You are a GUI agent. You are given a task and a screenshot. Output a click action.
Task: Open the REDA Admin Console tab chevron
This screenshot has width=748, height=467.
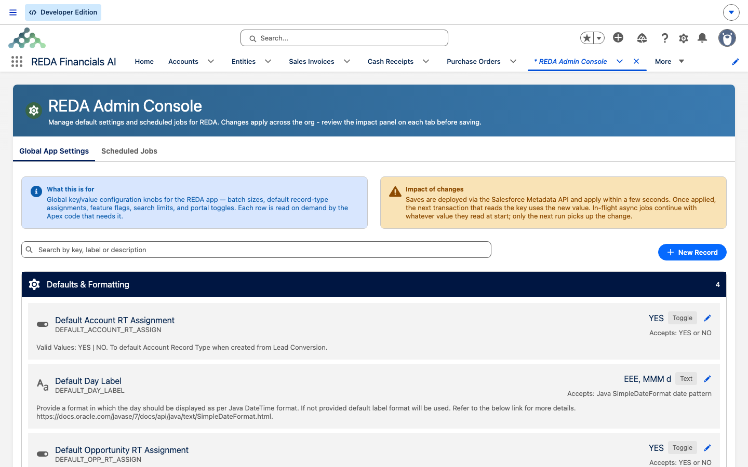click(620, 61)
